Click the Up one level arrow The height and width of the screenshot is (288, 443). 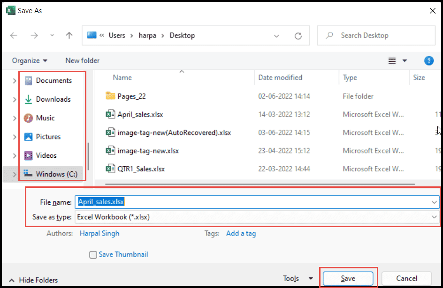[x=69, y=35]
